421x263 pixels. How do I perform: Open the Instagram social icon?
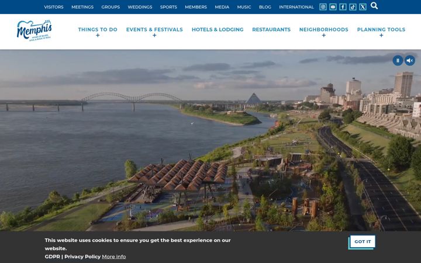pos(323,7)
